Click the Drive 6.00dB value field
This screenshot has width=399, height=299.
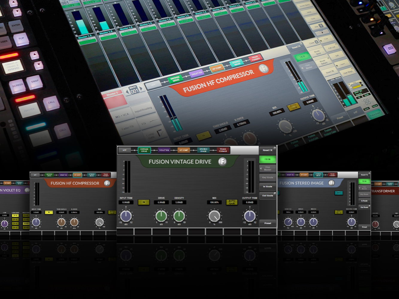[161, 202]
